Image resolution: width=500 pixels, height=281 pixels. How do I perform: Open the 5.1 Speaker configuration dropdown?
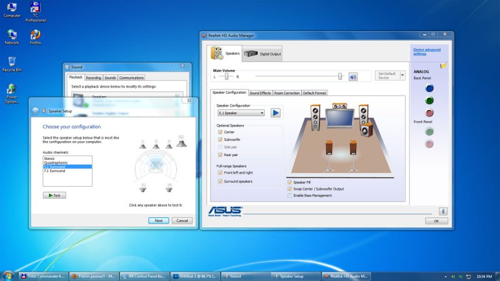pos(241,113)
